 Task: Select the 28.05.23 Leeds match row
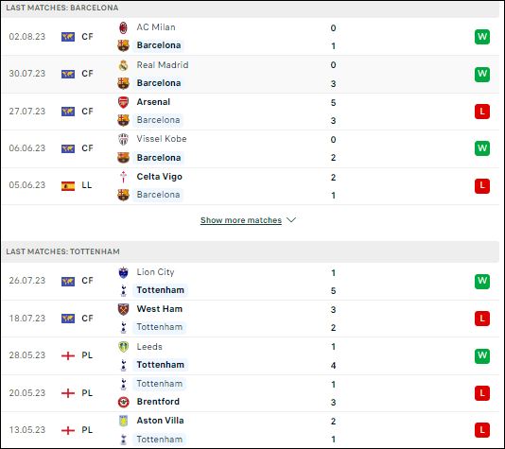point(251,356)
